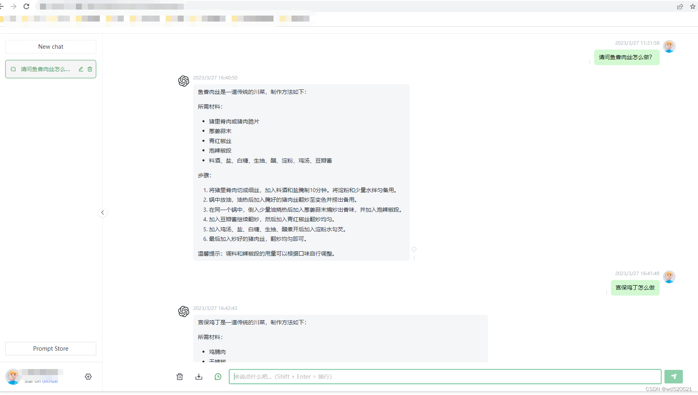This screenshot has width=698, height=395.
Task: Open settings with the gear icon
Action: point(88,376)
